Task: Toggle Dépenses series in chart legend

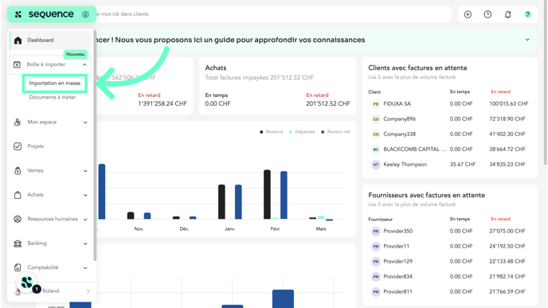Action: coord(302,131)
